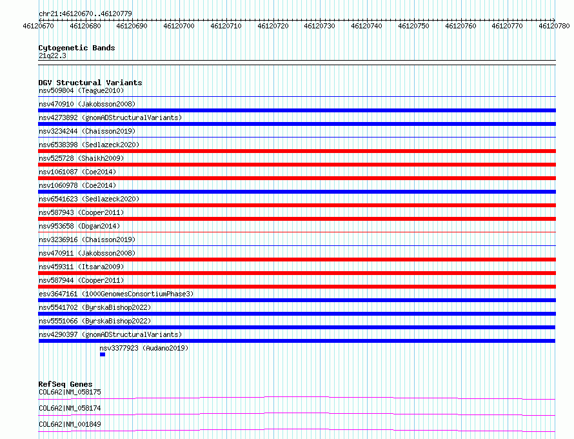Select nsv6538398 (Sedlazeck2020) label
The height and width of the screenshot is (439, 574).
[x=89, y=145]
